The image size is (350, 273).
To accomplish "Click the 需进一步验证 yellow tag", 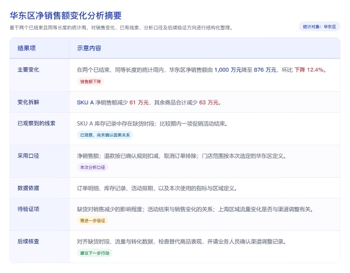I will point(92,220).
